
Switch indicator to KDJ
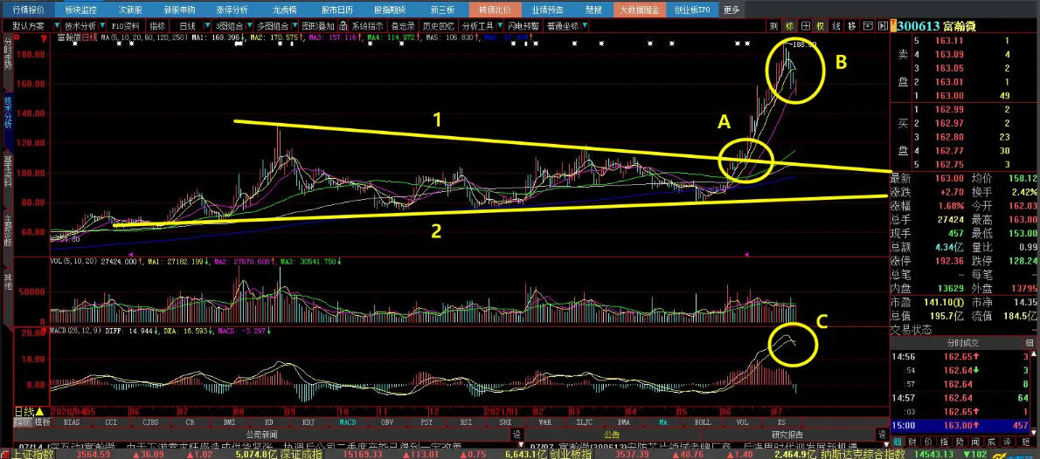click(x=308, y=421)
